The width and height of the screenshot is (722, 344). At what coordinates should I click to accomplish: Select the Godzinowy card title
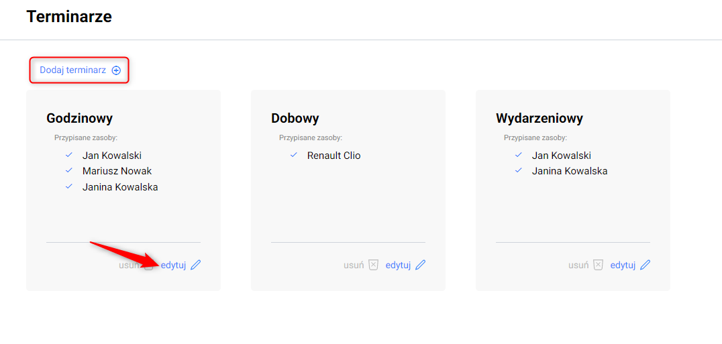[x=80, y=118]
